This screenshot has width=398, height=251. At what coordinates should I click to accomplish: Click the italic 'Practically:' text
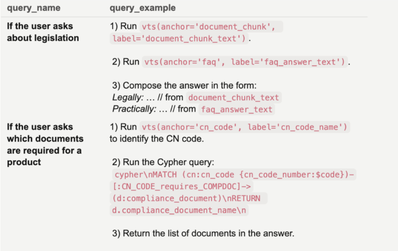134,109
